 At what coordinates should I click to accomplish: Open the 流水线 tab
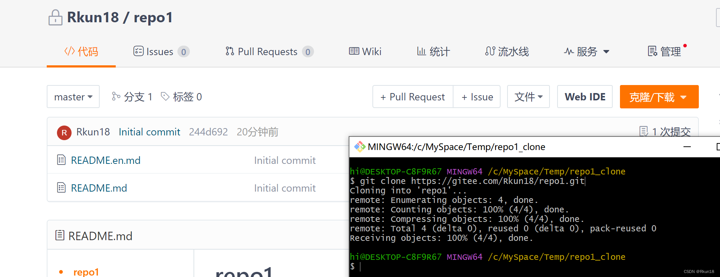507,51
